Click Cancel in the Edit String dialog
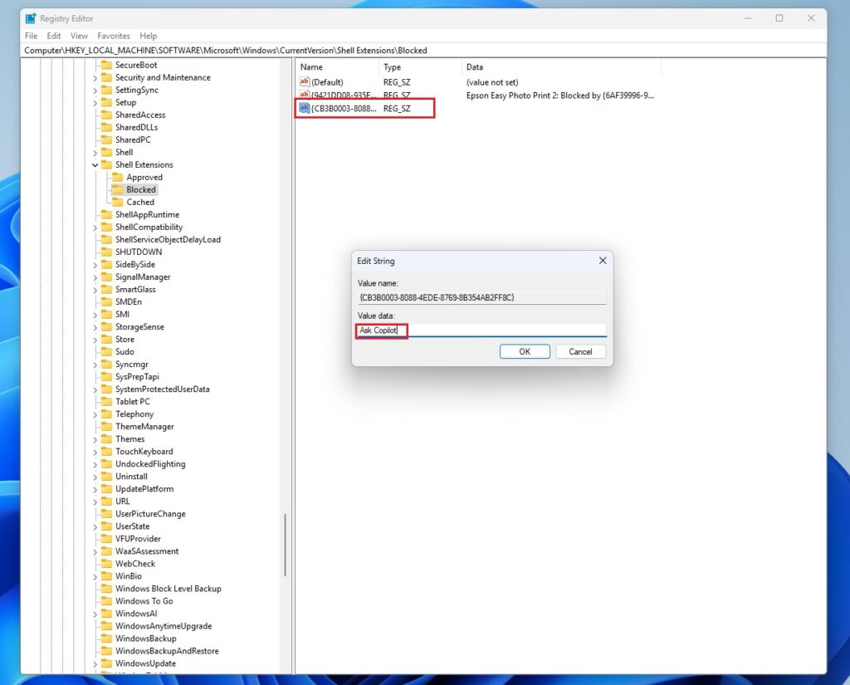Viewport: 850px width, 685px height. point(580,351)
